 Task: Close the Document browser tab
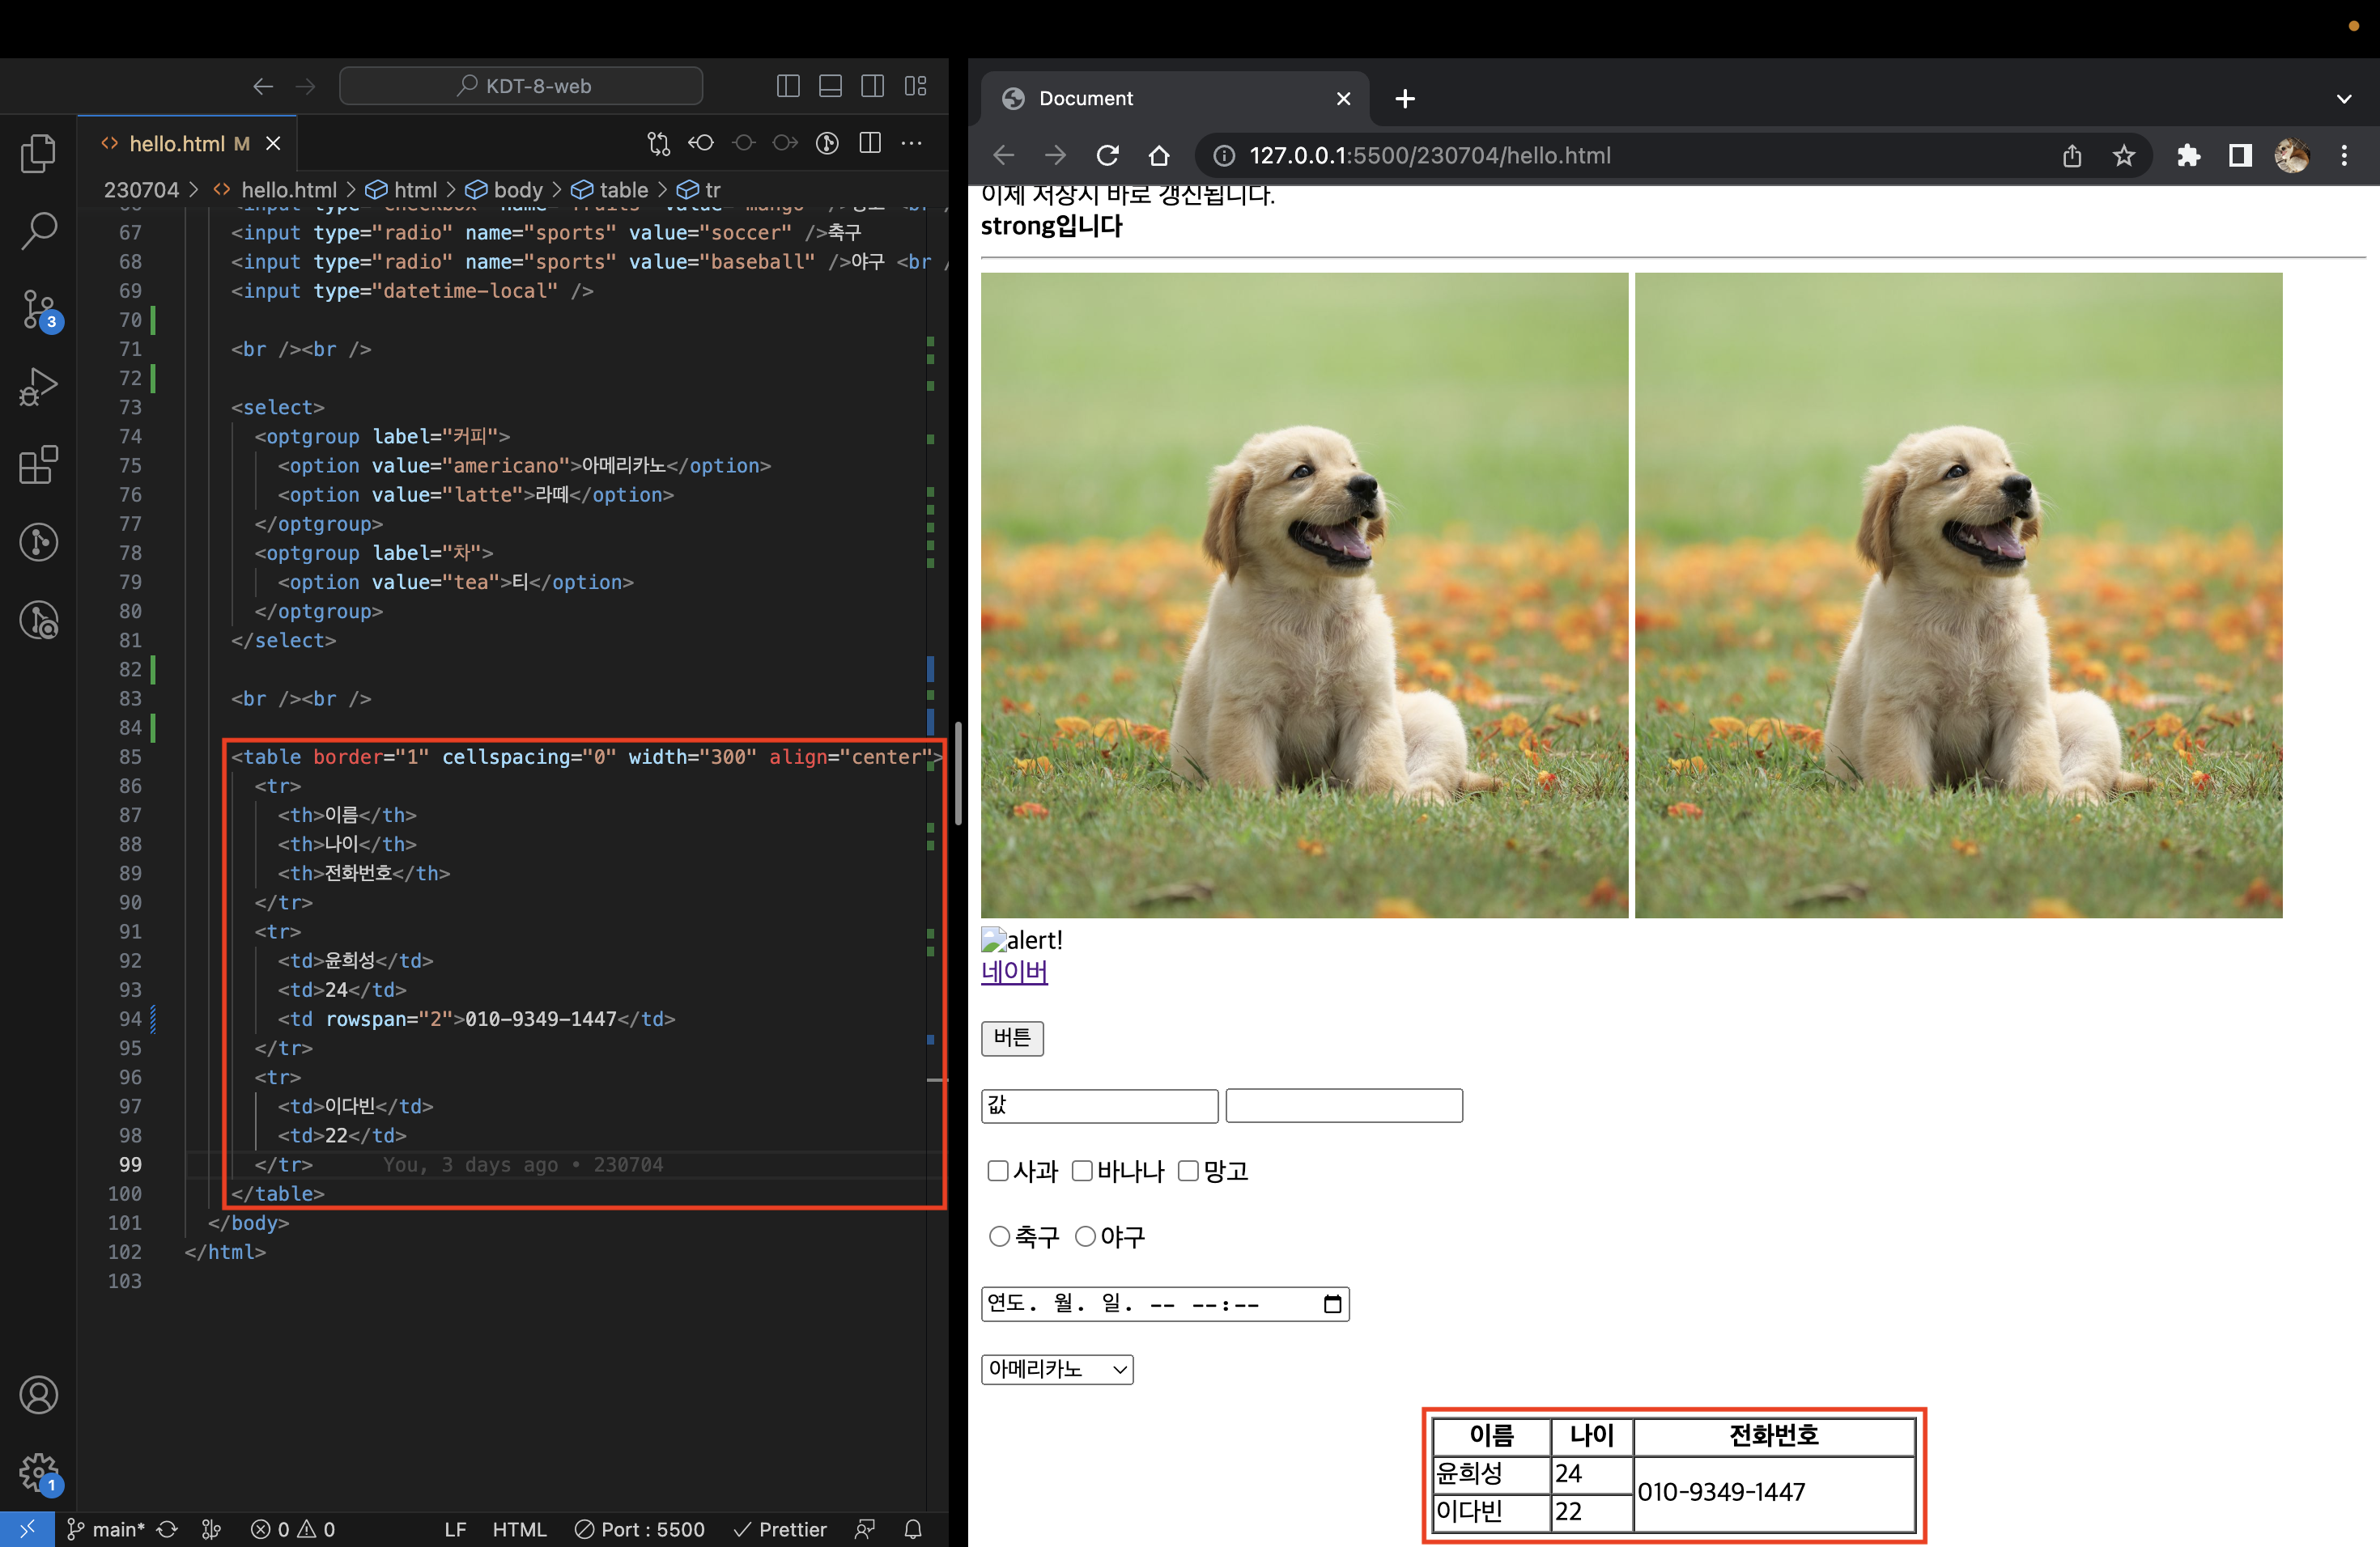pyautogui.click(x=1343, y=98)
